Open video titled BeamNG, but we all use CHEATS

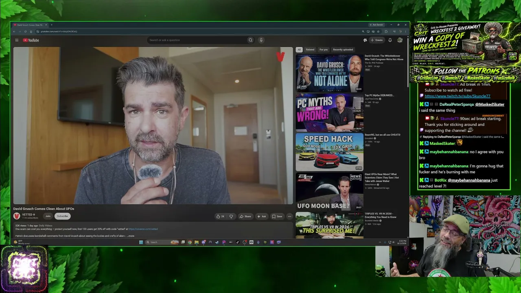click(x=383, y=135)
